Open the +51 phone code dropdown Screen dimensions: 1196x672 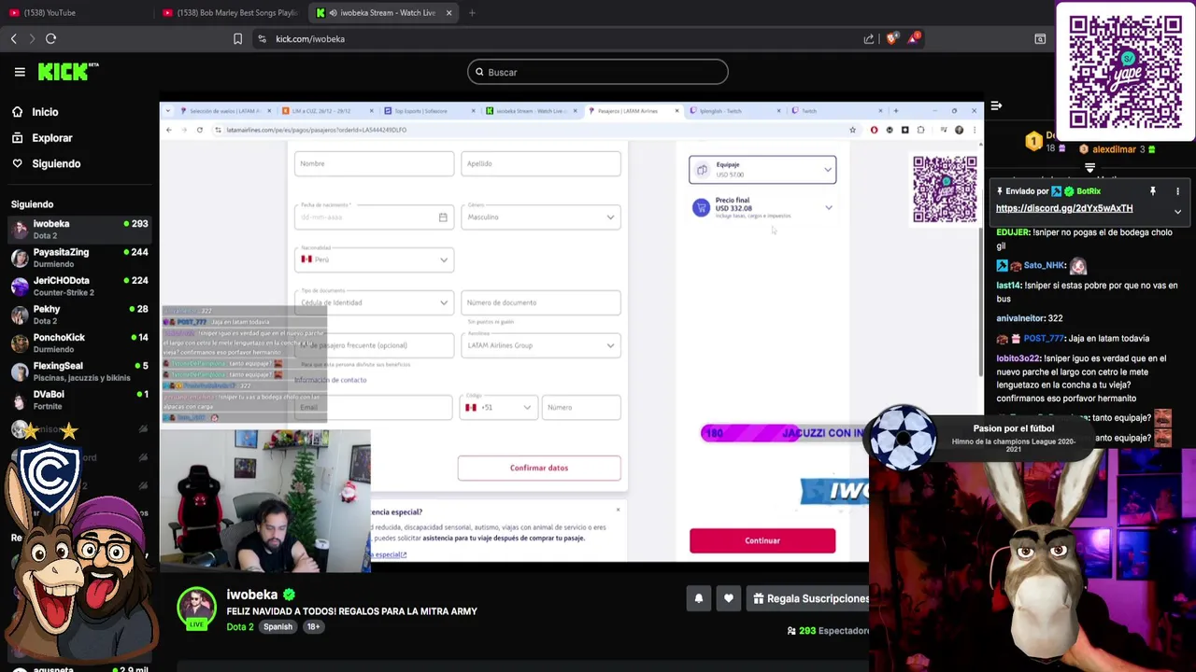498,407
